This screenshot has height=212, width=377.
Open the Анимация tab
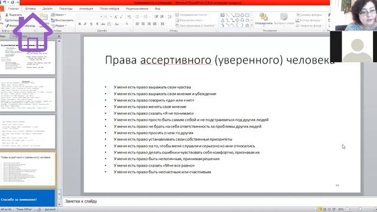pyautogui.click(x=86, y=8)
